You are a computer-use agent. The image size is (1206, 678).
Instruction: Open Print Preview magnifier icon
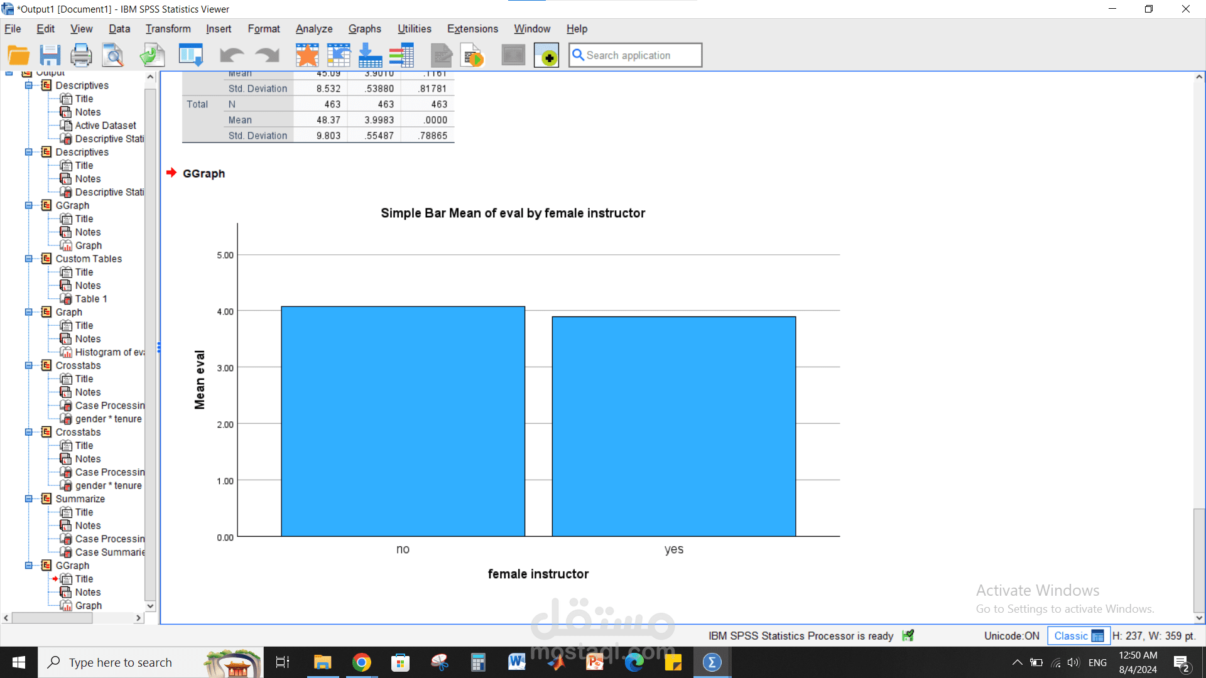114,55
